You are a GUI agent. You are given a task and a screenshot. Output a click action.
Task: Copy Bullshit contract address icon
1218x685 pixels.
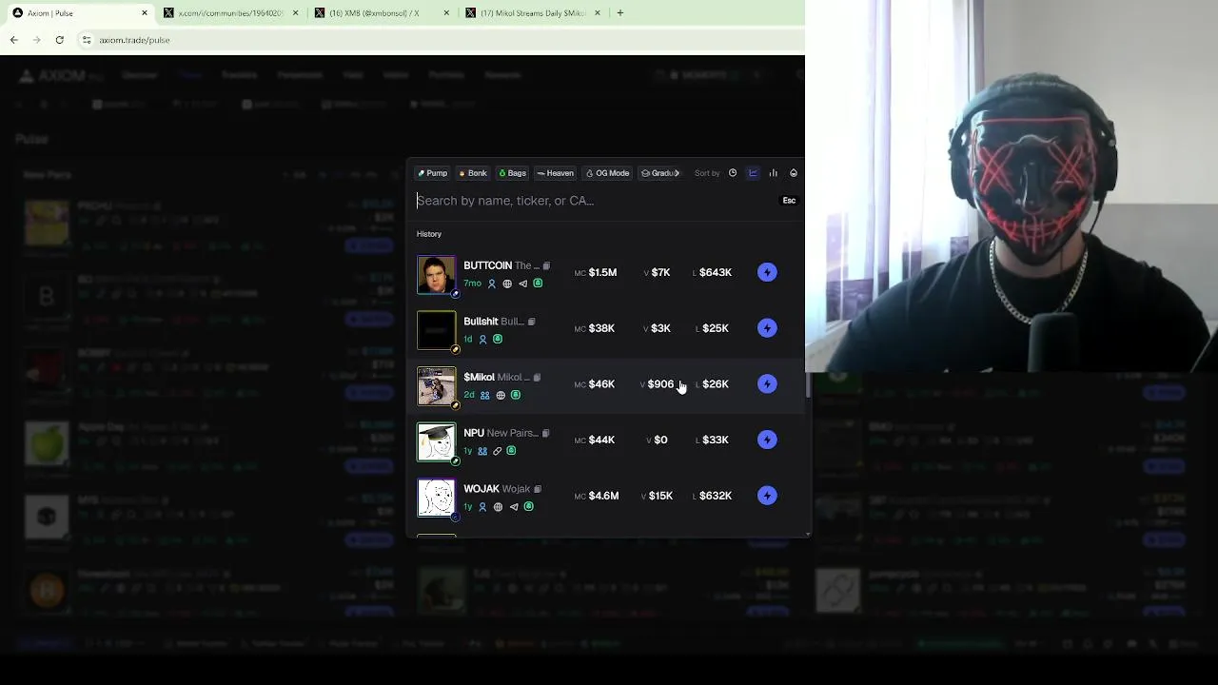531,322
